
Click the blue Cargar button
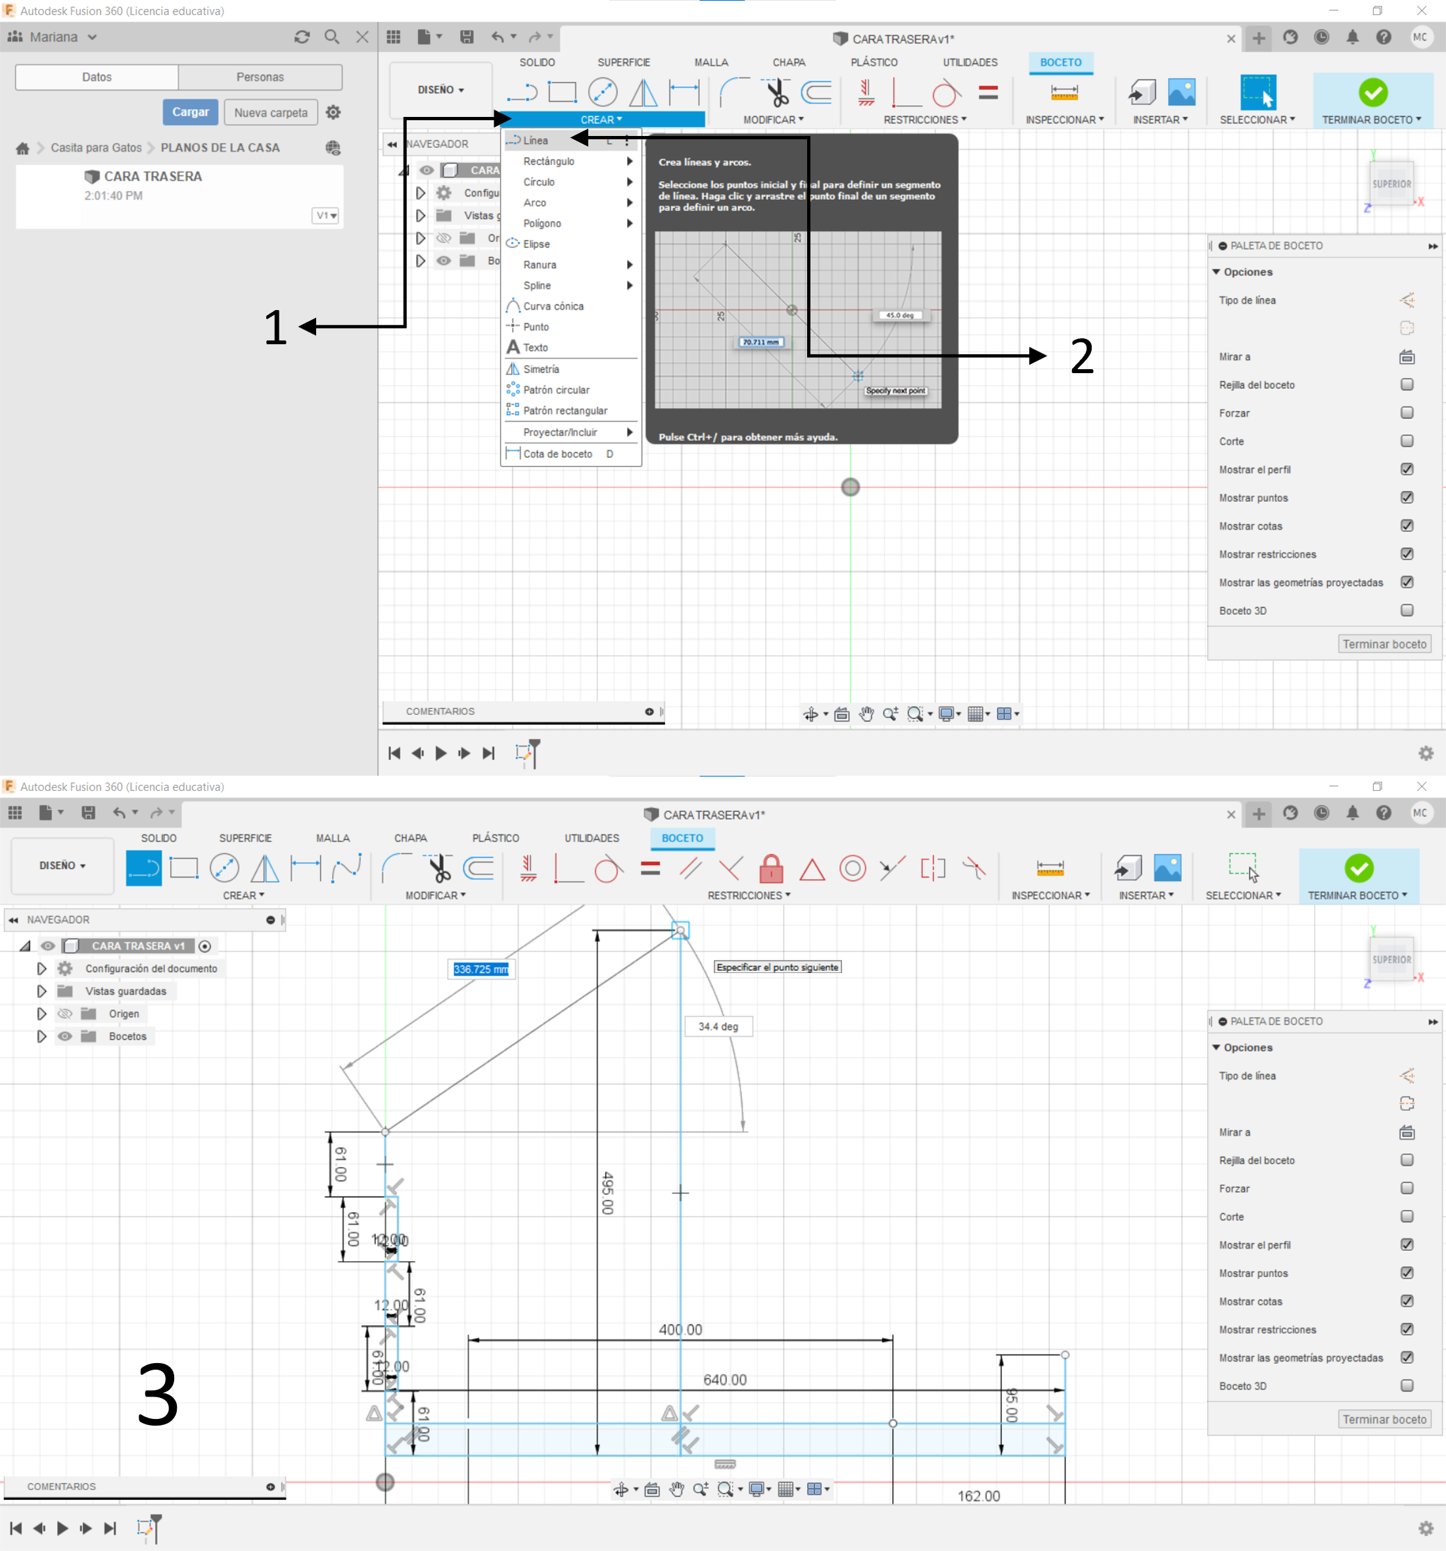190,112
